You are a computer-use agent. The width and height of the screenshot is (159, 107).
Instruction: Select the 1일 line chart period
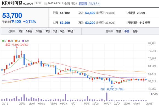[20, 31]
